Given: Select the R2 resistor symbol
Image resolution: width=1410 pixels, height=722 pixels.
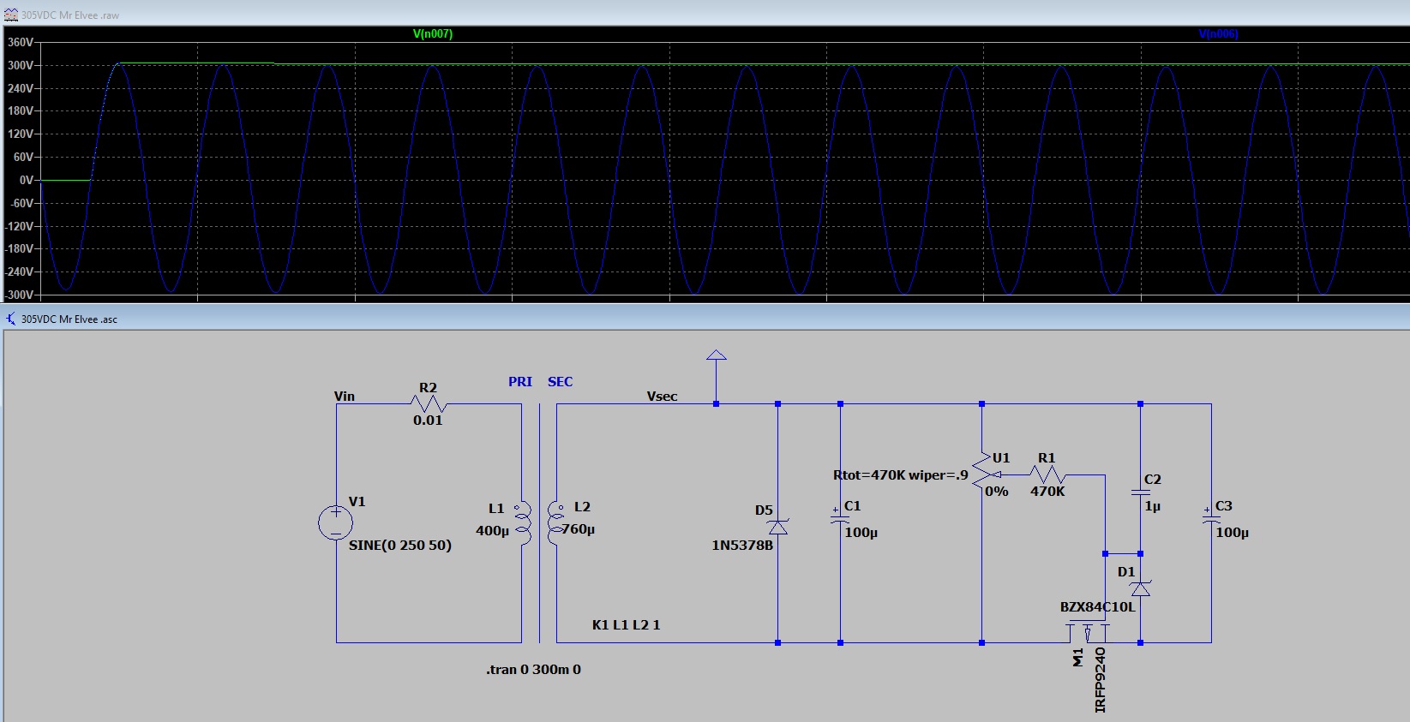Looking at the screenshot, I should click(x=429, y=404).
